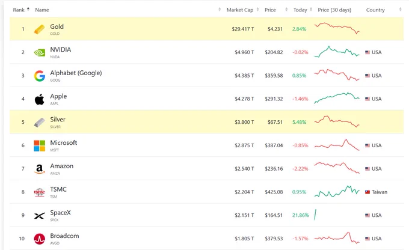Viewport: 409px width, 250px height.
Task: Click Gold market cap $29.417 T
Action: (x=243, y=29)
